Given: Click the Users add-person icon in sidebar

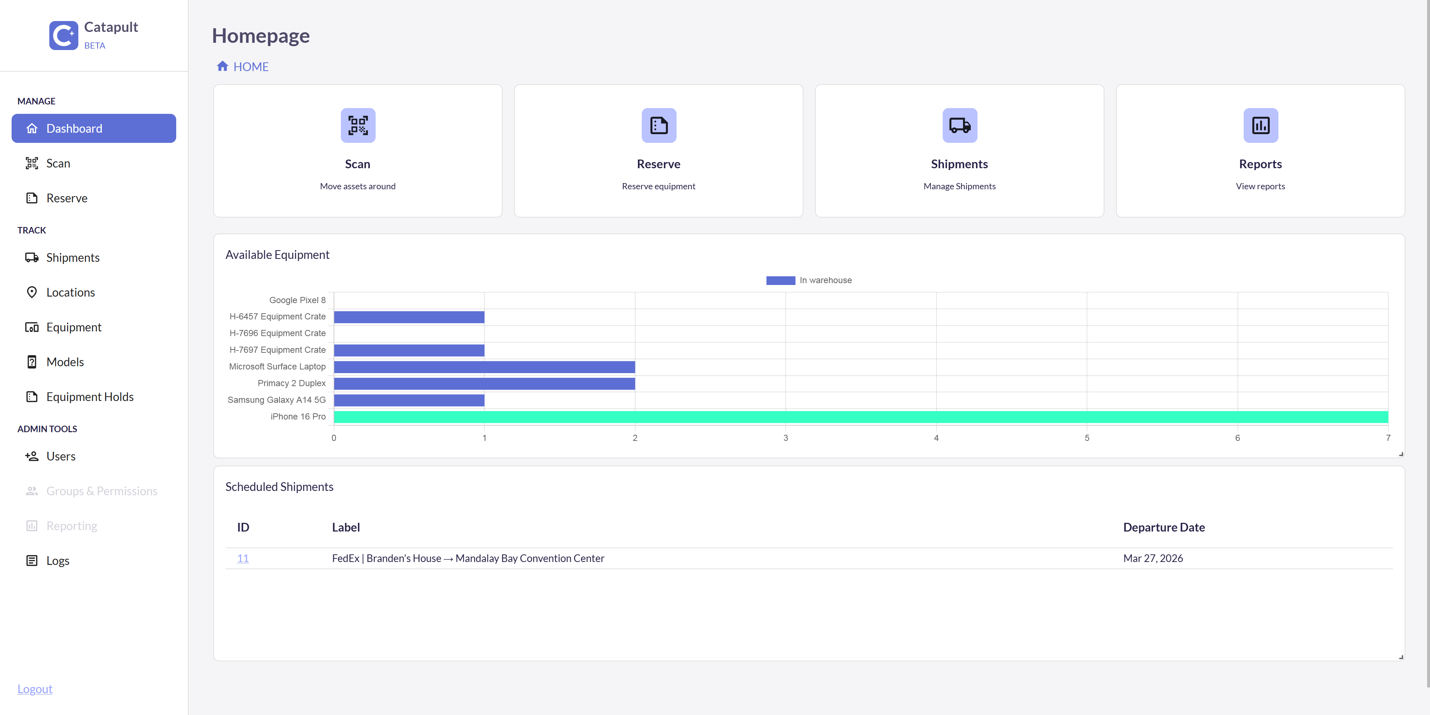Looking at the screenshot, I should click(x=32, y=456).
